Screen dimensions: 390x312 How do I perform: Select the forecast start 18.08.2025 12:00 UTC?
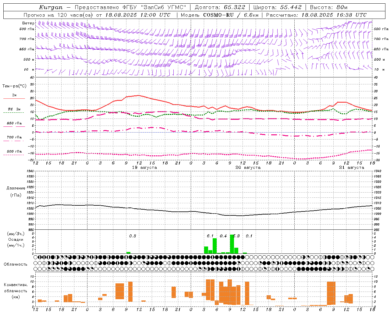[138, 15]
